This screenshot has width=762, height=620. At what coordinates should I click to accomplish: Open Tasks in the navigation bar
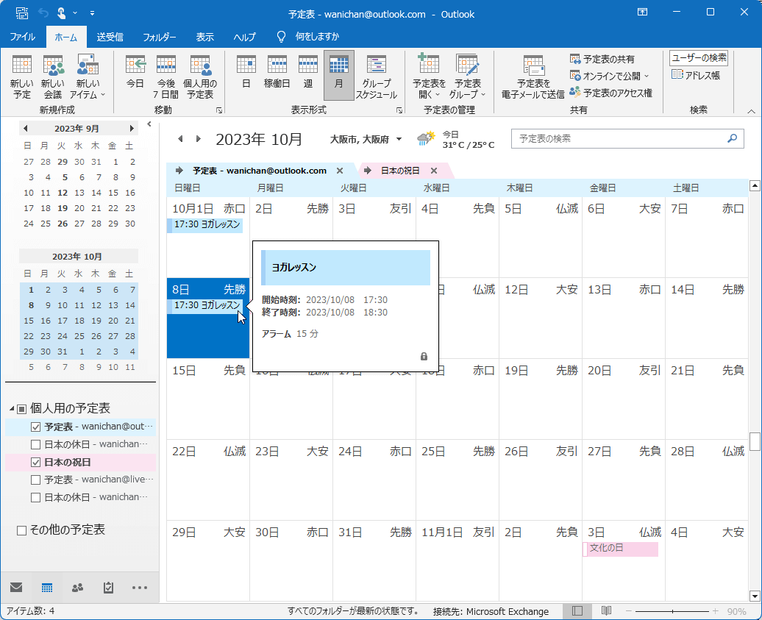pyautogui.click(x=108, y=588)
